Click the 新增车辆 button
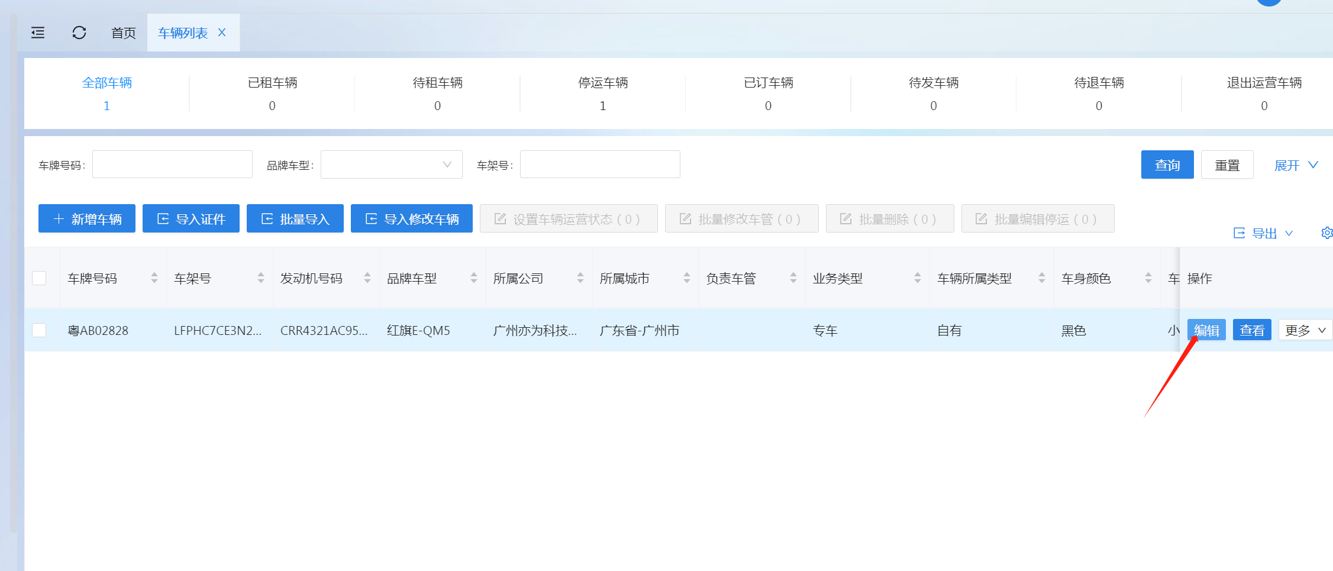This screenshot has height=571, width=1333. 87,219
